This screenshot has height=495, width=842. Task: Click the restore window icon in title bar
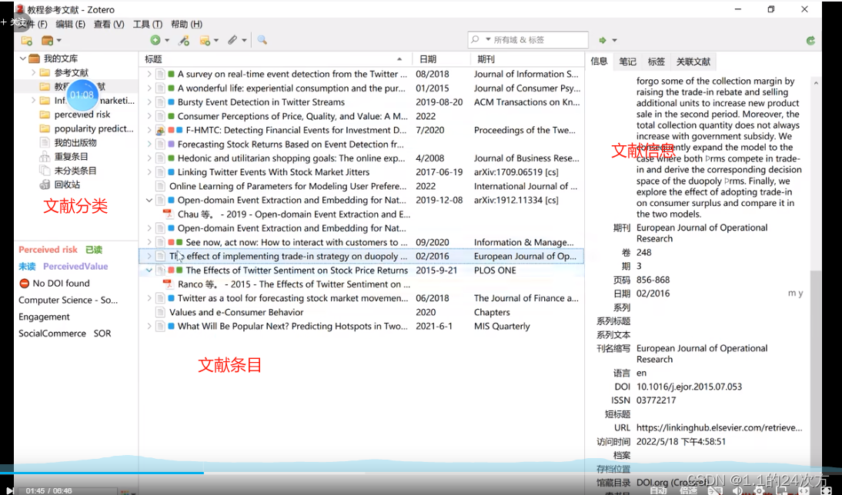pos(771,9)
